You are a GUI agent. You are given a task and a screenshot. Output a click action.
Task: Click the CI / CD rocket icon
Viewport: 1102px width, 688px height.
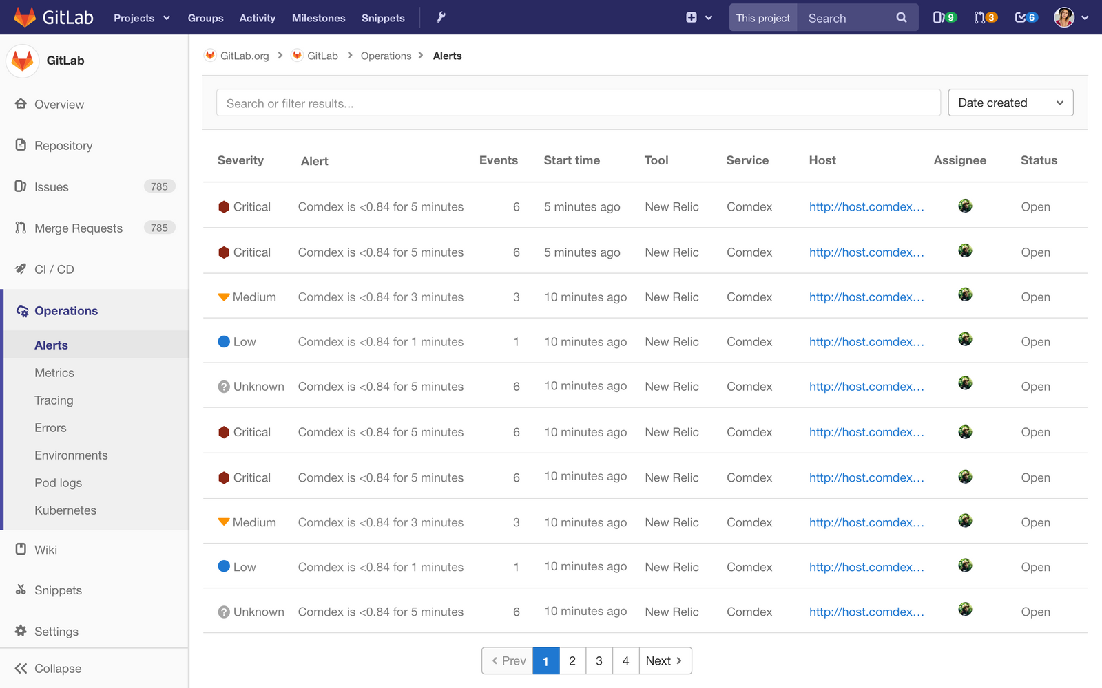[x=21, y=269]
